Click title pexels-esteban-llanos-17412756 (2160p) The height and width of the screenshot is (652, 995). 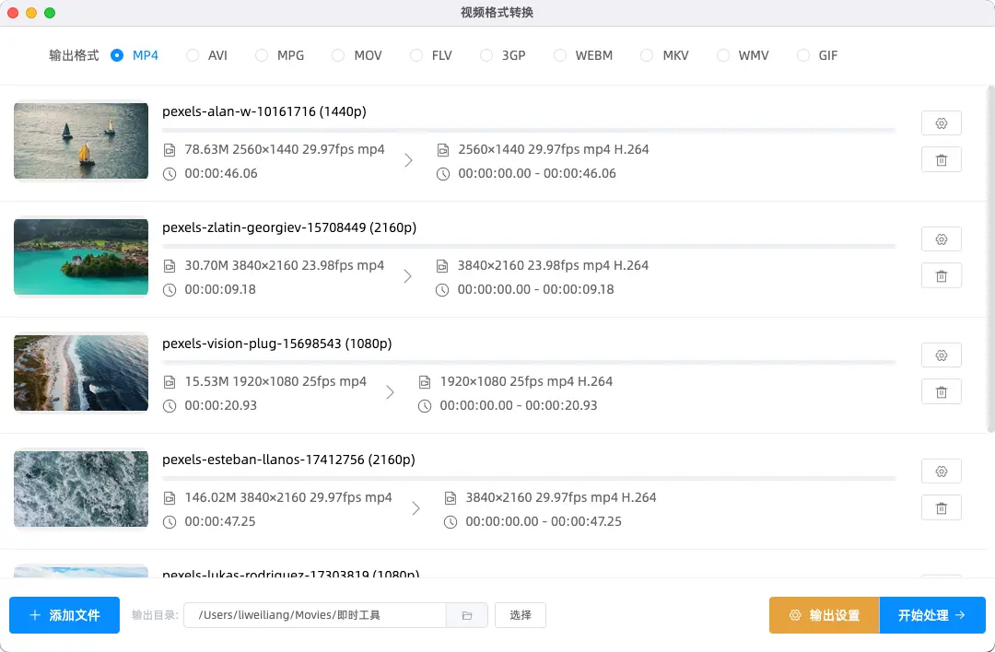288,460
